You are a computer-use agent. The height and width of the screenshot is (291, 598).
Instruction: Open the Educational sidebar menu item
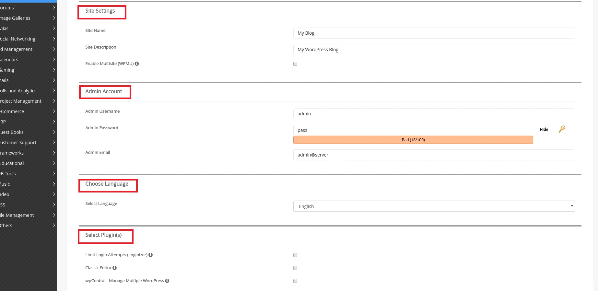coord(28,163)
